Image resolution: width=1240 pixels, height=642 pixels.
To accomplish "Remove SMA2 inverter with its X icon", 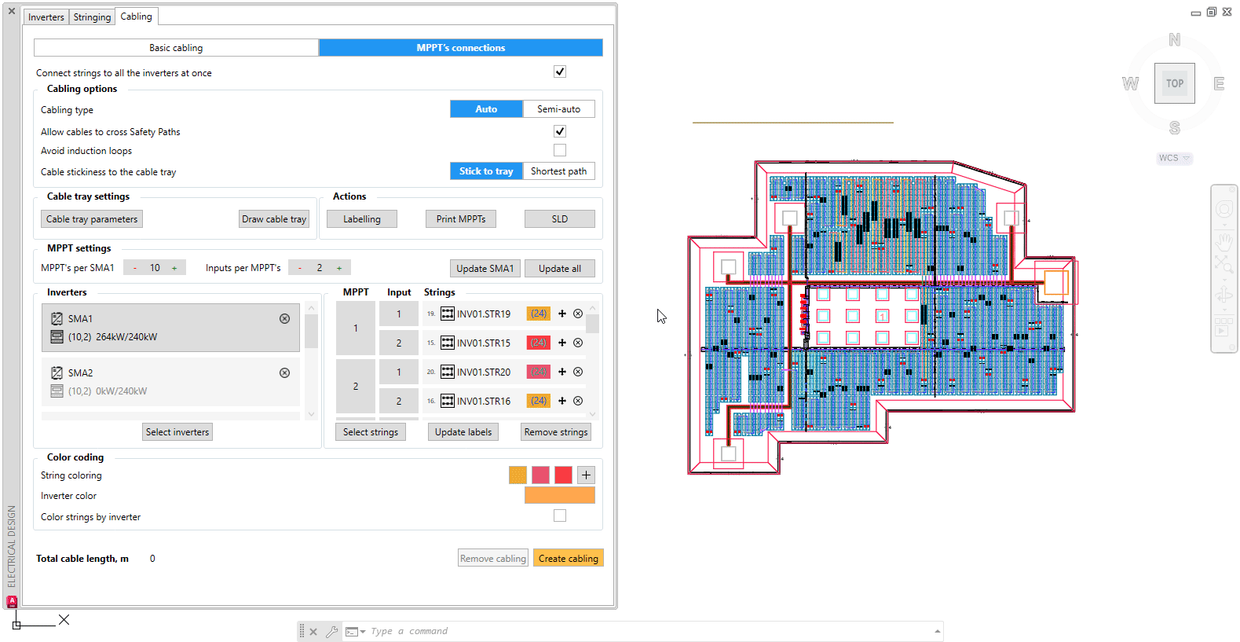I will click(285, 373).
